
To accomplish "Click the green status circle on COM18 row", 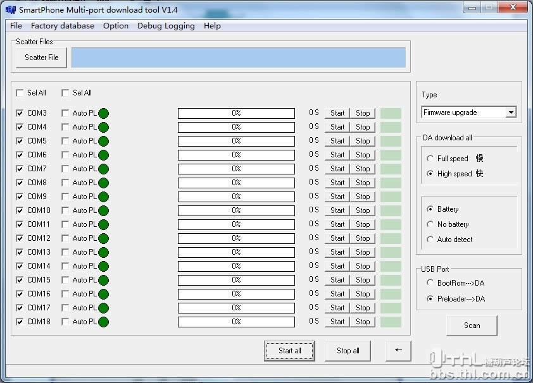I will click(x=103, y=322).
